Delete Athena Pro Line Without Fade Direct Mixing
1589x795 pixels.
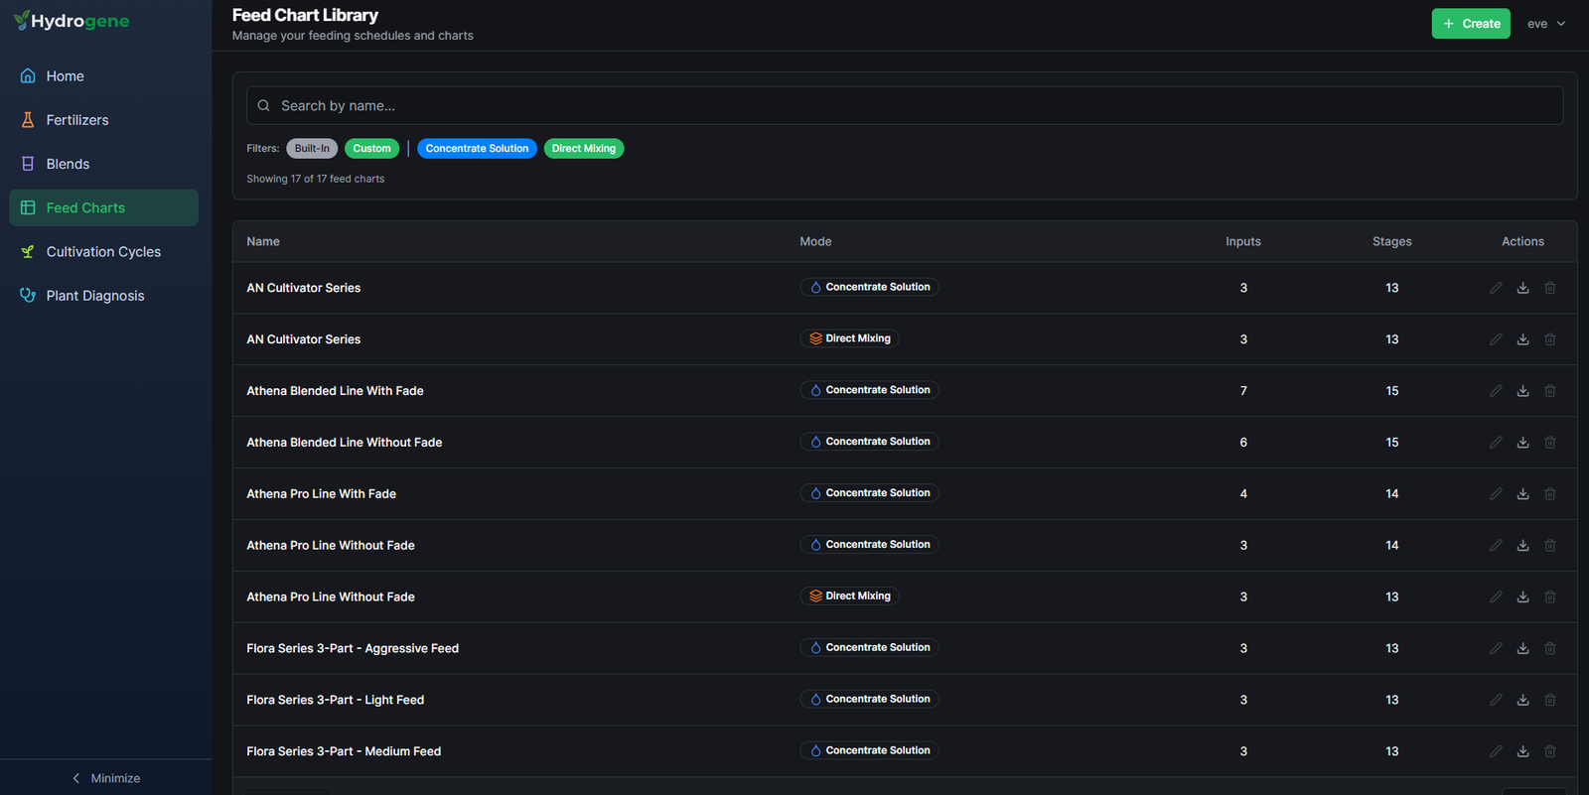pos(1550,597)
